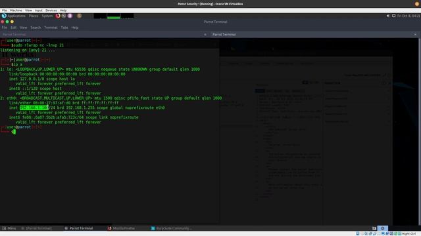
Task: Click the lo LOOPBACK interface line
Action: click(x=100, y=69)
